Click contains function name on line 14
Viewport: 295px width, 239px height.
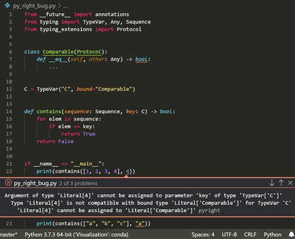(49, 111)
